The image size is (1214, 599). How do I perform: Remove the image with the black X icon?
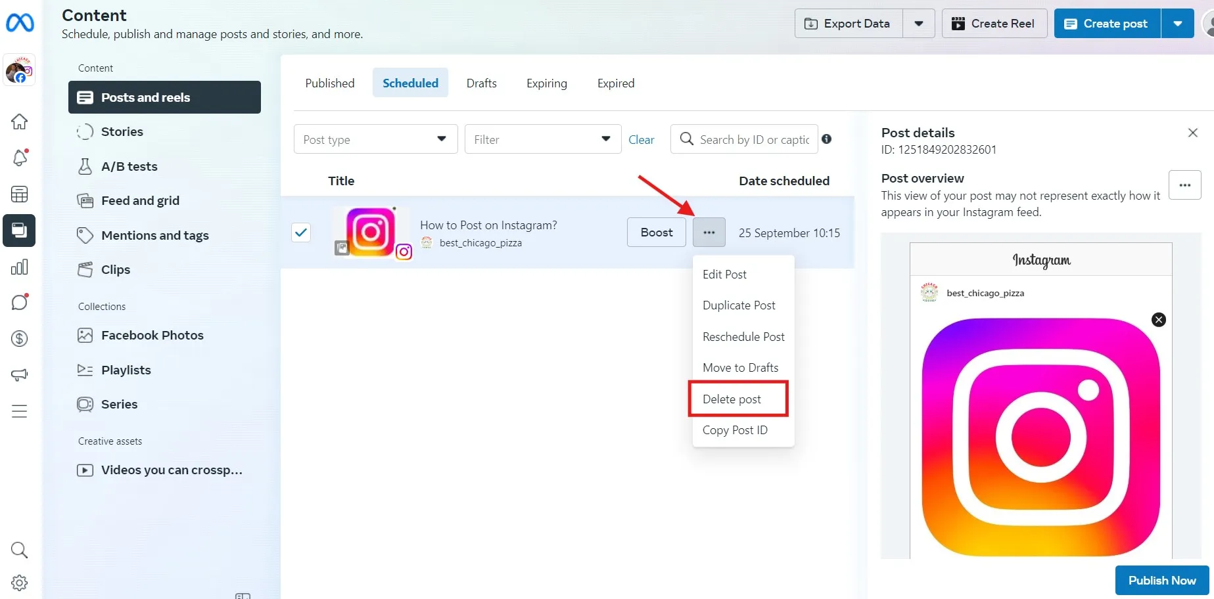coord(1159,320)
